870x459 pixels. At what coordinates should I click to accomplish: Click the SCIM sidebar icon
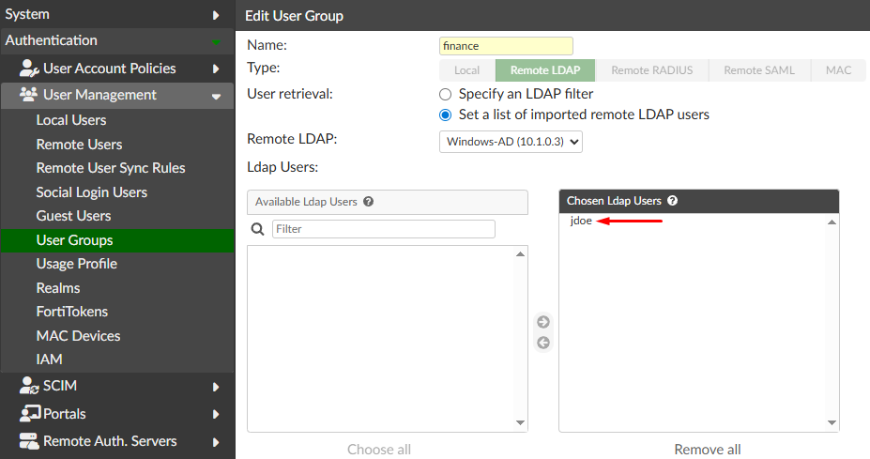point(29,385)
